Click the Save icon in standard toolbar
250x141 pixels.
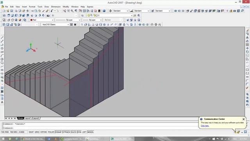[11, 11]
